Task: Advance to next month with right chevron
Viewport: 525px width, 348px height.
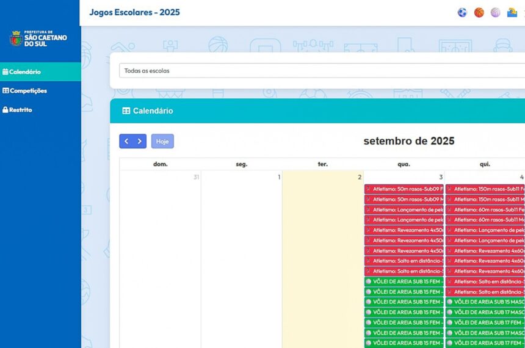Action: [140, 141]
